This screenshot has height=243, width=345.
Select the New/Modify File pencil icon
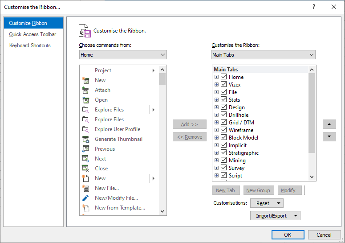86,198
